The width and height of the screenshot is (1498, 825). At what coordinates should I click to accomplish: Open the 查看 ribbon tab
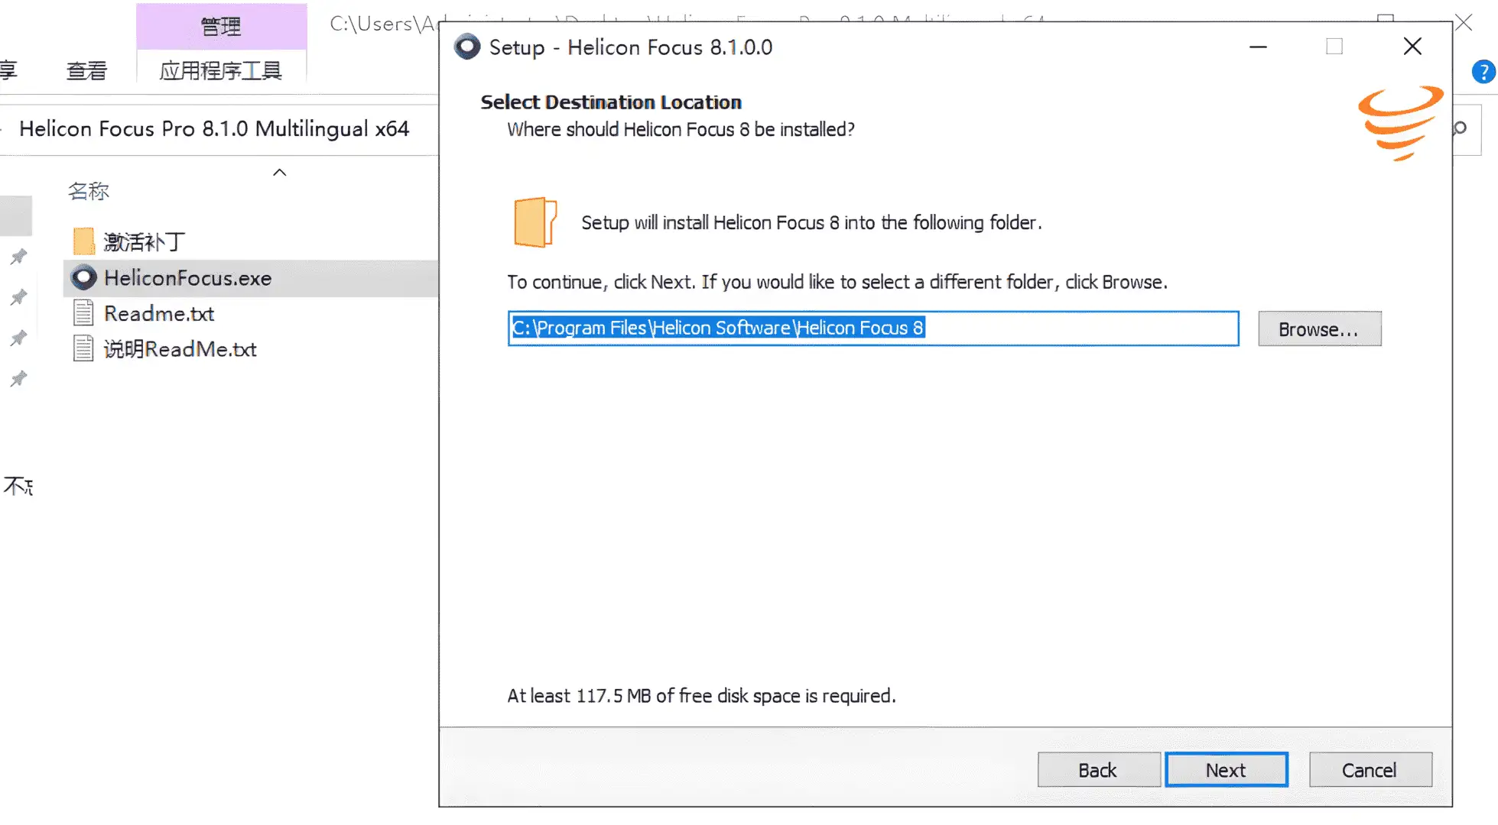[x=86, y=71]
